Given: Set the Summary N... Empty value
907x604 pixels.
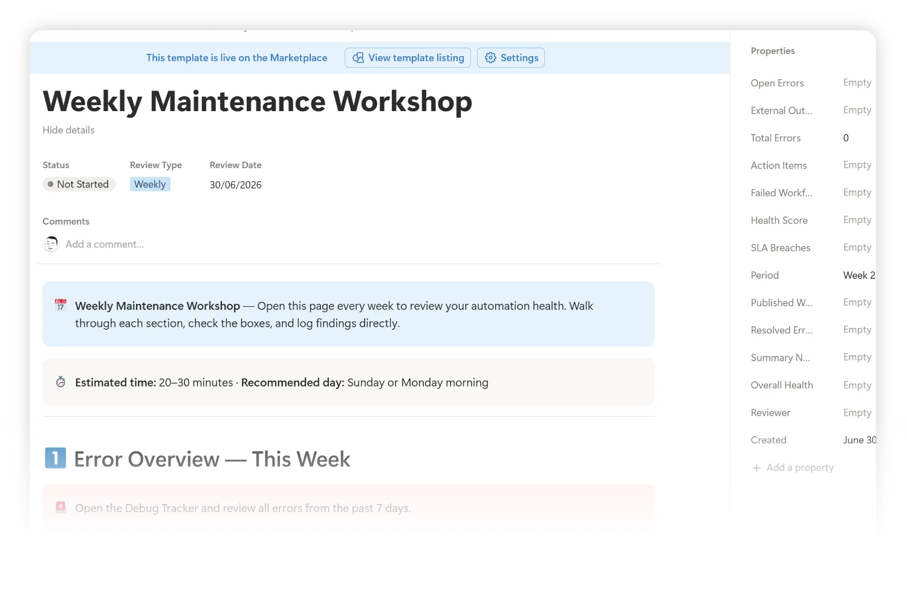Looking at the screenshot, I should pos(857,358).
